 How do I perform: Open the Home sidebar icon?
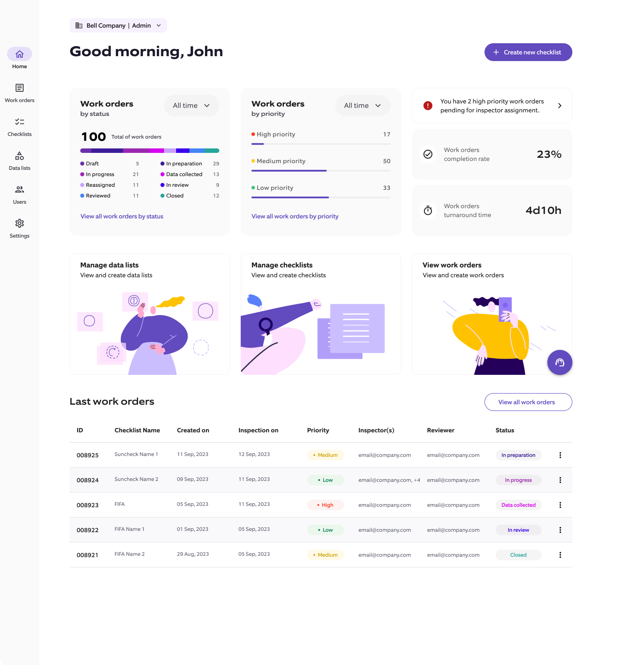coord(20,54)
